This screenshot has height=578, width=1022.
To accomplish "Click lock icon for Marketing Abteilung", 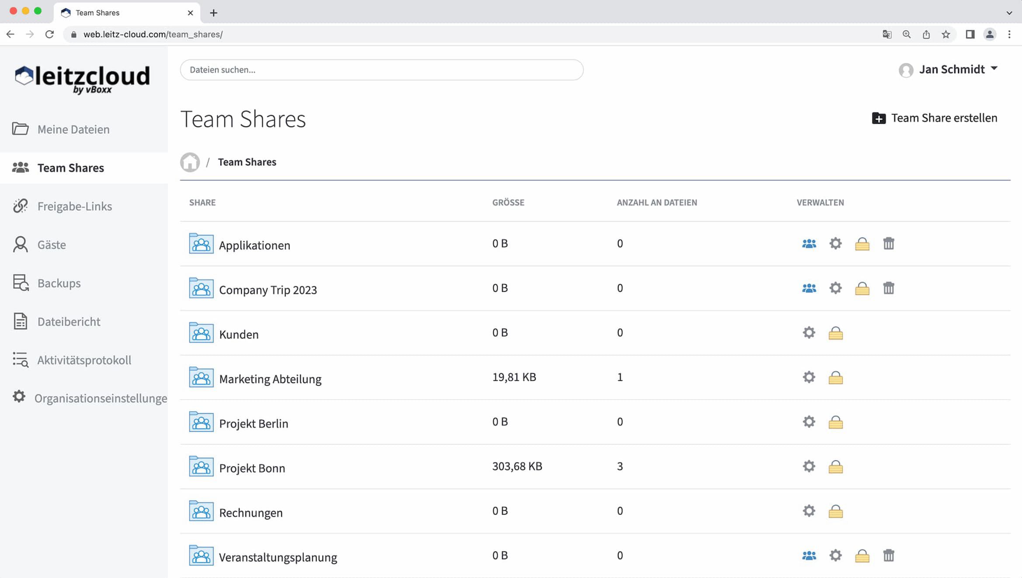I will pyautogui.click(x=835, y=377).
